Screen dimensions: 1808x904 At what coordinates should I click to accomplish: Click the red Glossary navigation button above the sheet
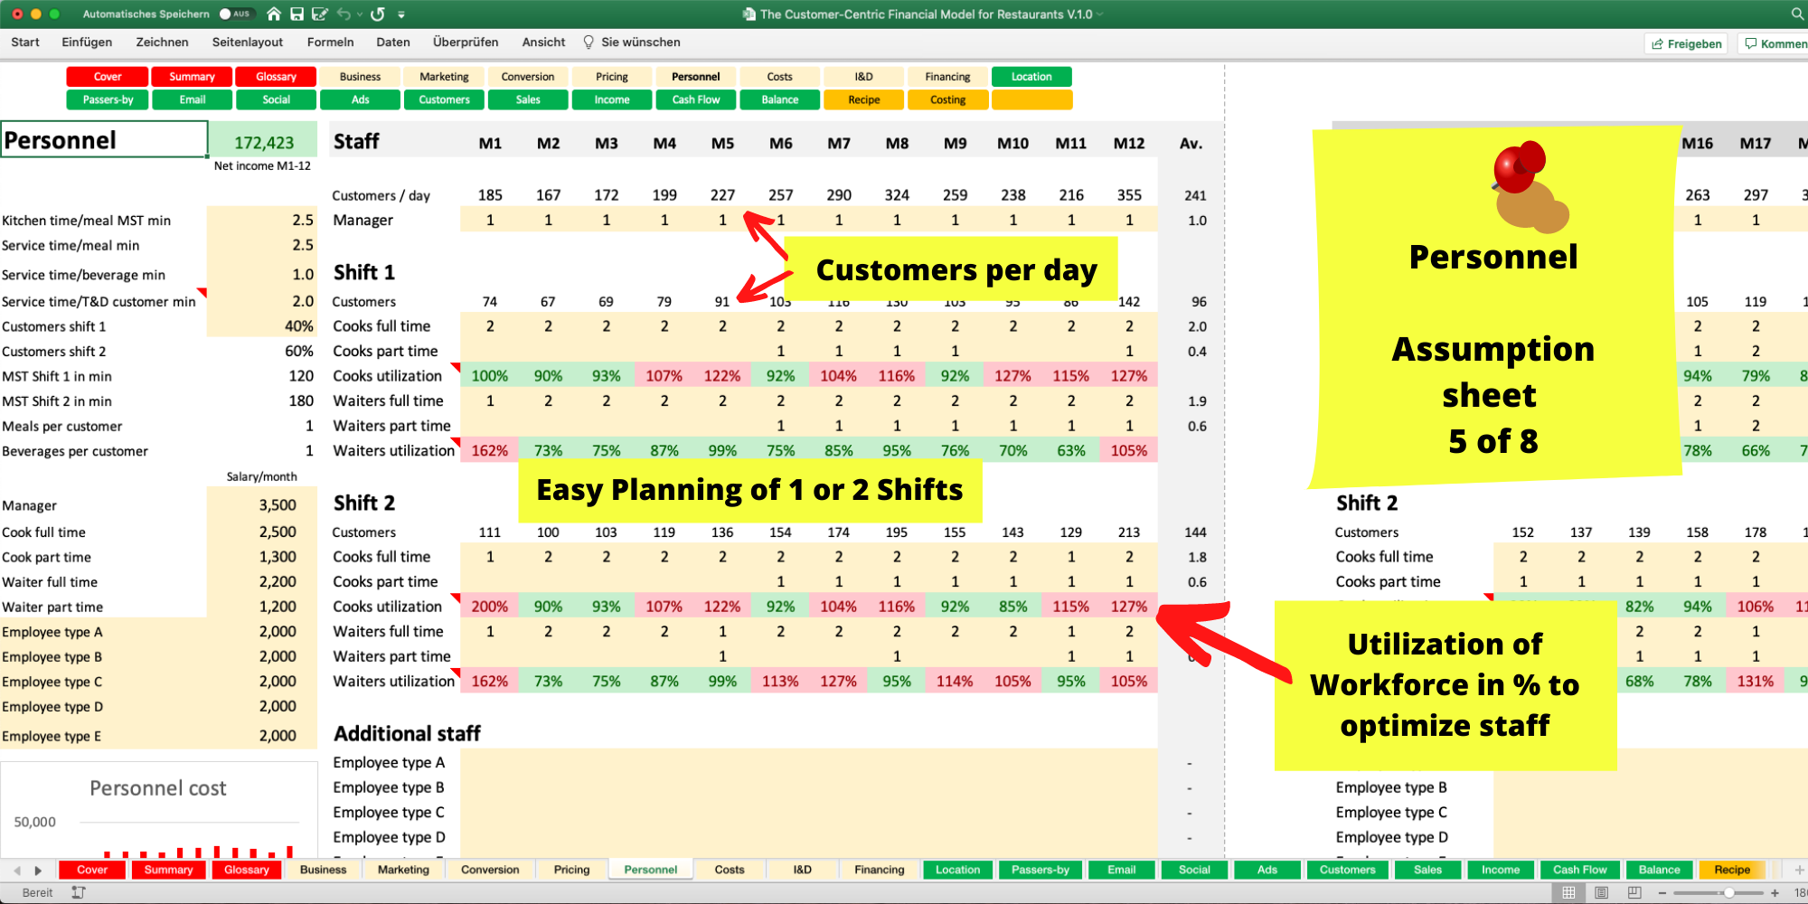pos(276,77)
